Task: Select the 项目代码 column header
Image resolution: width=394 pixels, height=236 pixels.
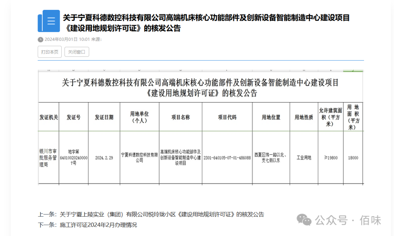Action: (x=227, y=117)
